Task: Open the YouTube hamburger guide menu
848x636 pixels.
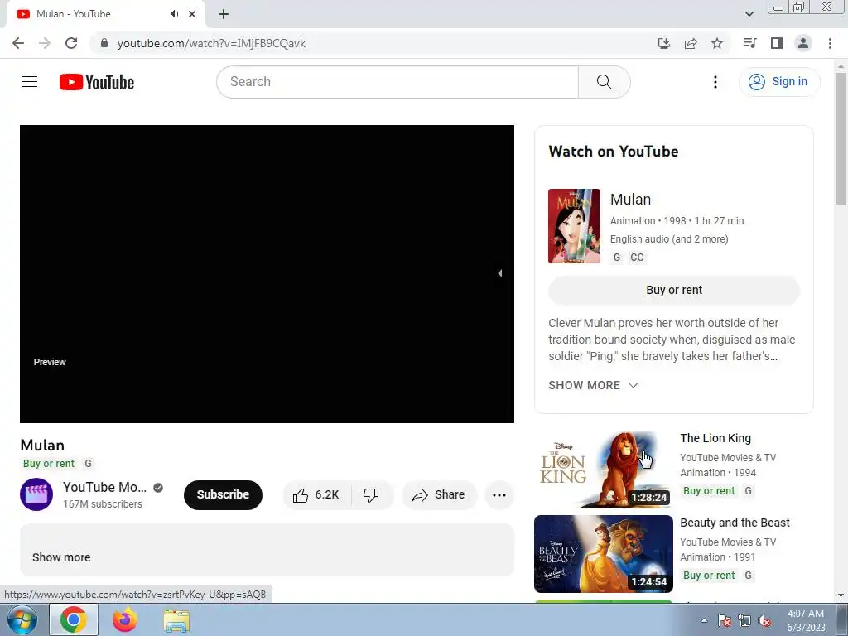Action: pyautogui.click(x=30, y=82)
